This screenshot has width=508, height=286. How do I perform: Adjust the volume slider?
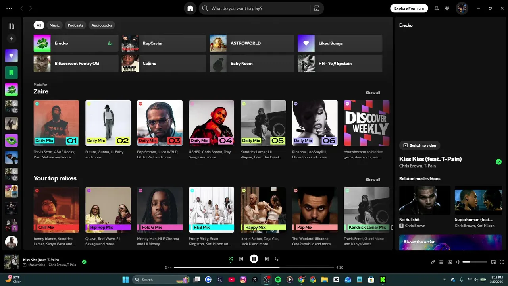475,262
